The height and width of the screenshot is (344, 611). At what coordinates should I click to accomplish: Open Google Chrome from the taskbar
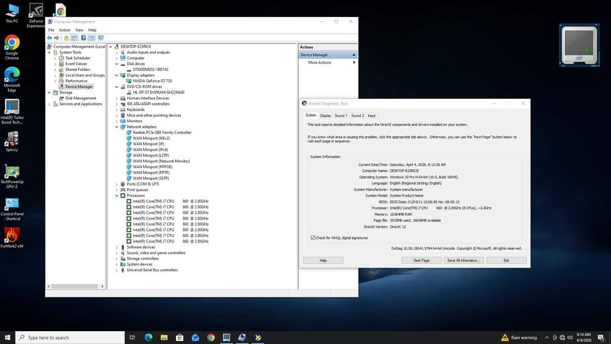(x=211, y=337)
